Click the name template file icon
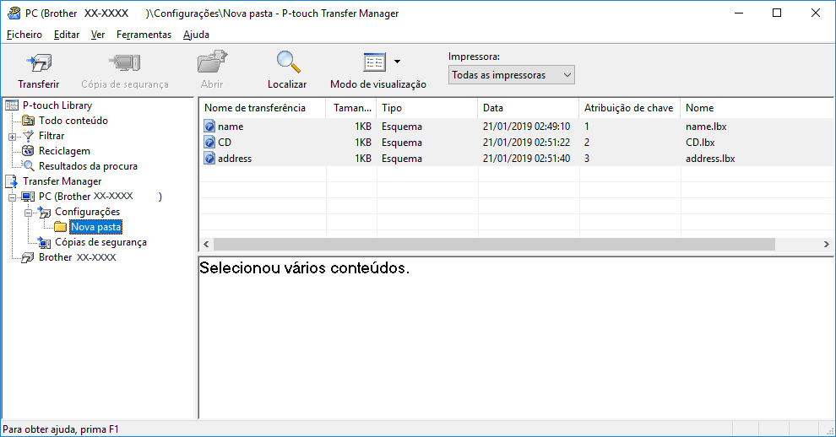 (209, 127)
